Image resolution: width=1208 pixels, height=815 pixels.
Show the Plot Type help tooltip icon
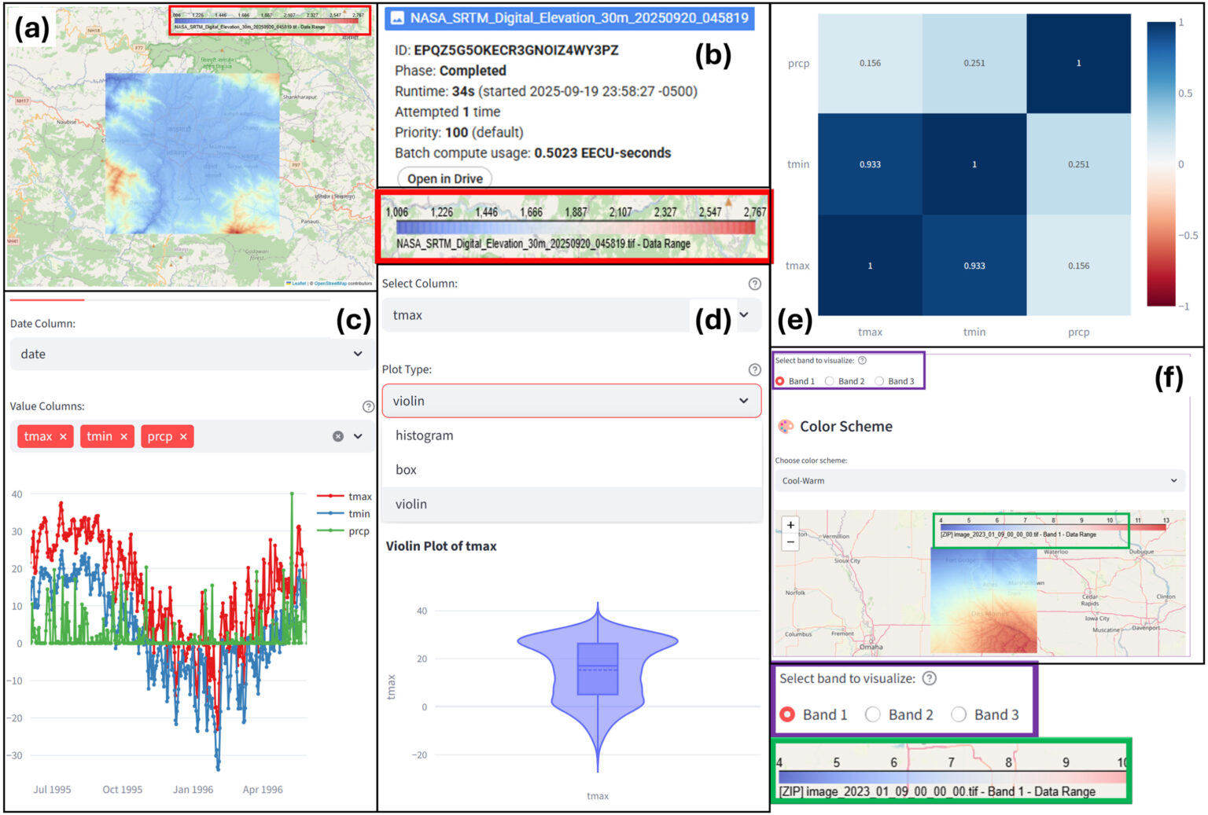(x=754, y=369)
